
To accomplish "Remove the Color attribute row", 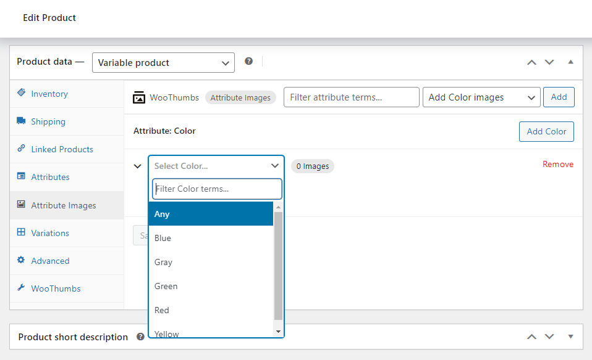I will [x=557, y=163].
